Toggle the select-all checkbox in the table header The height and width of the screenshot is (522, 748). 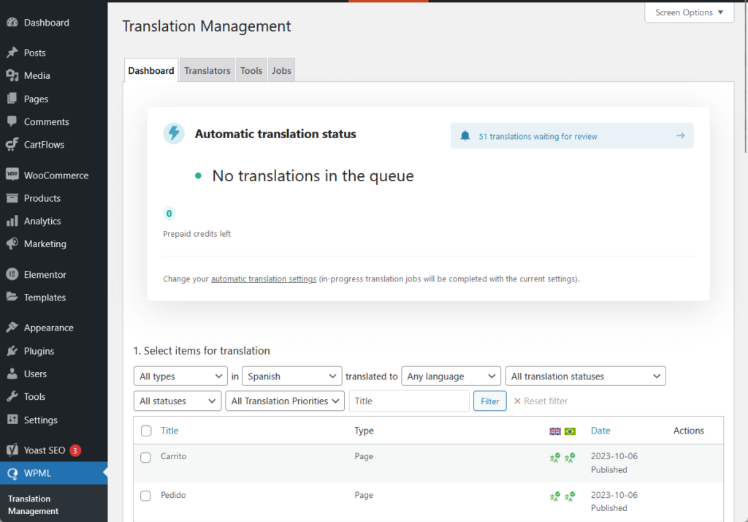(146, 431)
